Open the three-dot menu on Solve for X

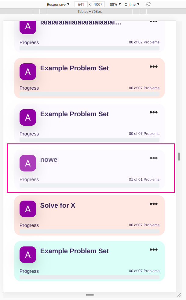point(153,204)
